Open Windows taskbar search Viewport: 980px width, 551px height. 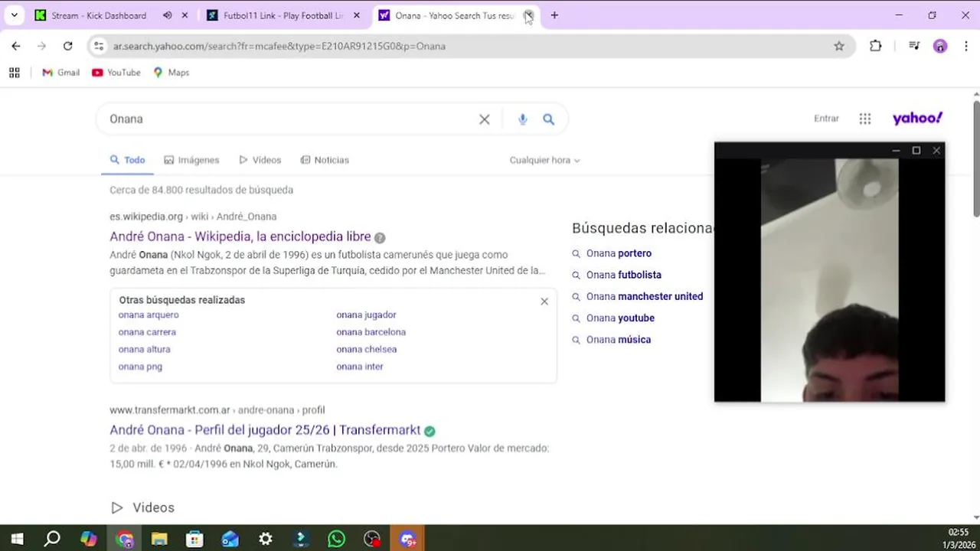pyautogui.click(x=52, y=539)
